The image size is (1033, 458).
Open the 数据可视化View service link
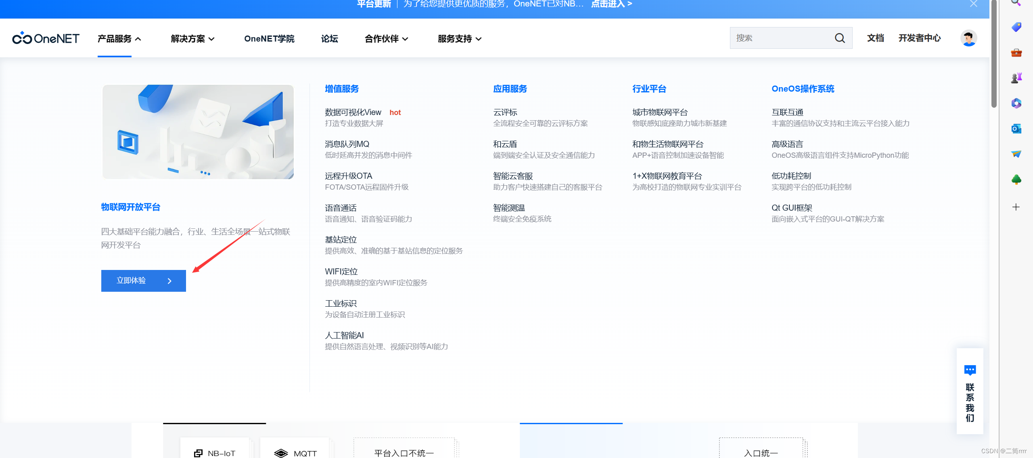click(353, 112)
